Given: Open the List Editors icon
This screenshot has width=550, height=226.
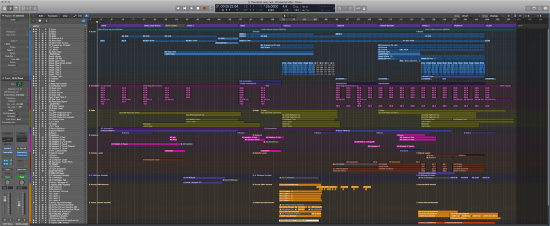Looking at the screenshot, I should tap(529, 8).
